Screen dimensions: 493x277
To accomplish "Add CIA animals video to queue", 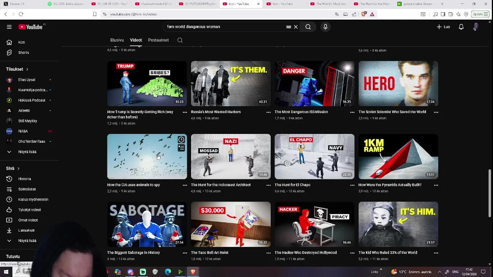I will pyautogui.click(x=181, y=148).
